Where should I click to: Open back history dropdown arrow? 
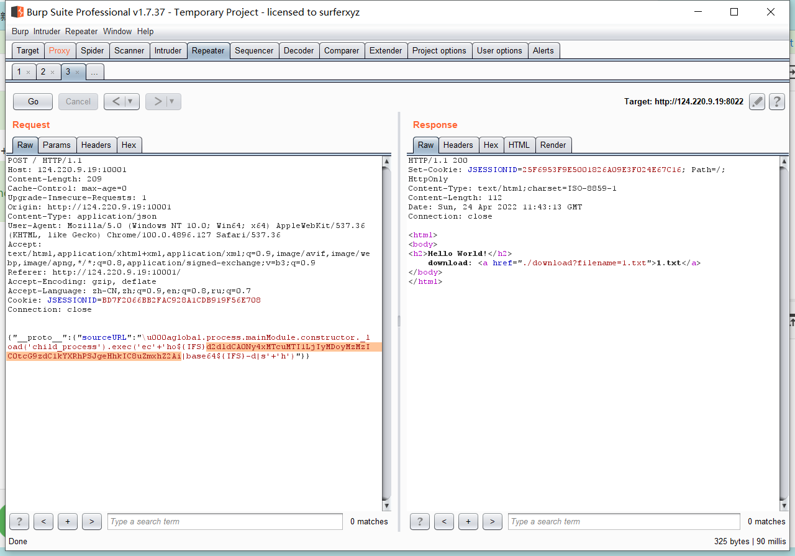pos(132,101)
